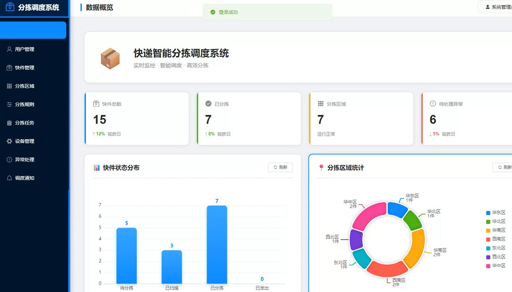Click the 待分拣 bar in the chart

tap(126, 256)
